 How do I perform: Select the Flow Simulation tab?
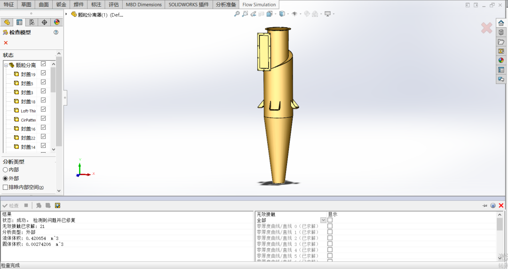point(259,5)
